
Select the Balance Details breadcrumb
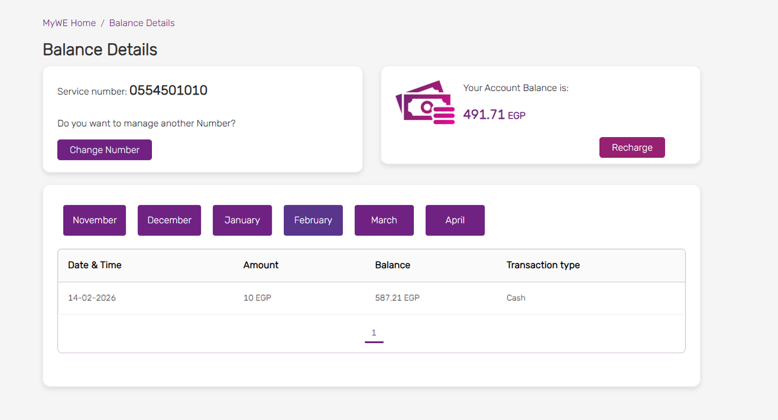[x=142, y=23]
